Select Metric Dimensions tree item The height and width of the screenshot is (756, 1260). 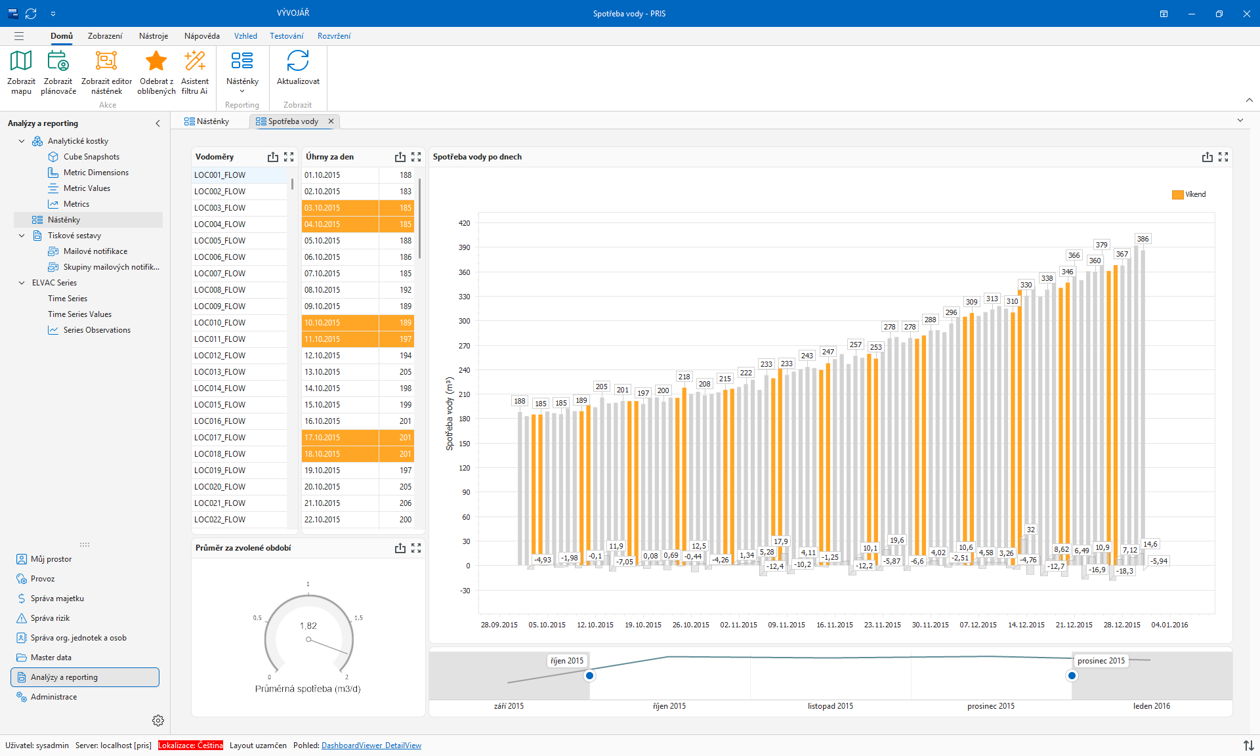click(x=96, y=173)
